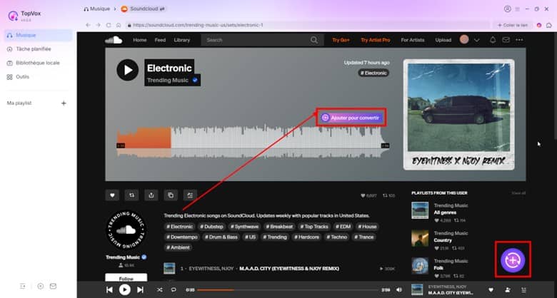Follow the artist icon in player bar

508,290
